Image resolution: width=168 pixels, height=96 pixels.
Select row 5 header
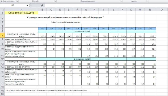2,28
